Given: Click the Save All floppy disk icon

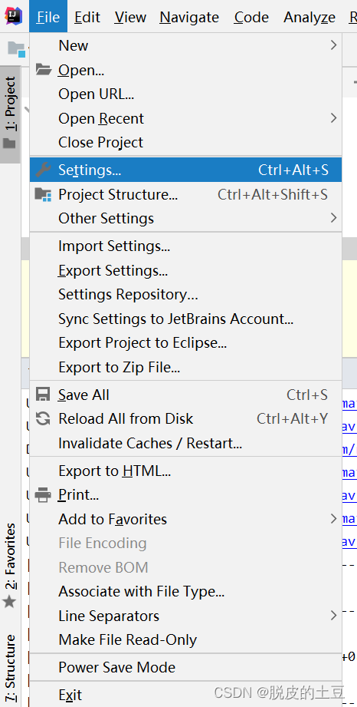Looking at the screenshot, I should pyautogui.click(x=43, y=395).
